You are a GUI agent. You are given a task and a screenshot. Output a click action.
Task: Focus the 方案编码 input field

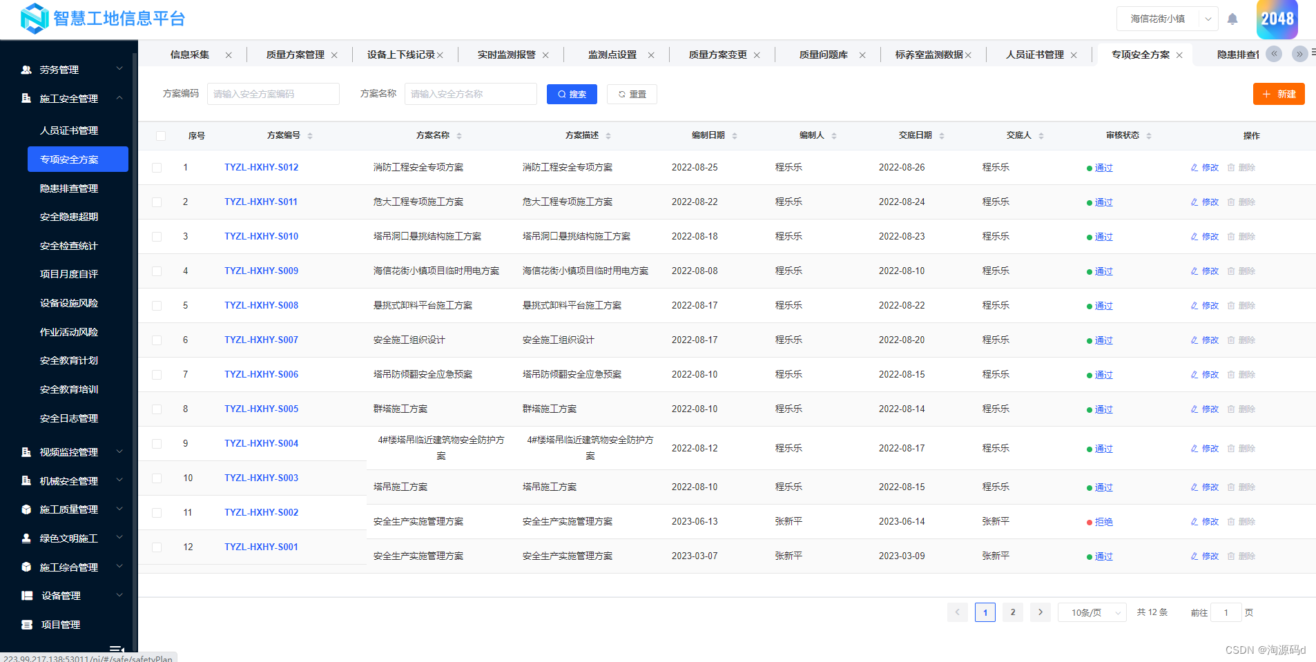(273, 94)
